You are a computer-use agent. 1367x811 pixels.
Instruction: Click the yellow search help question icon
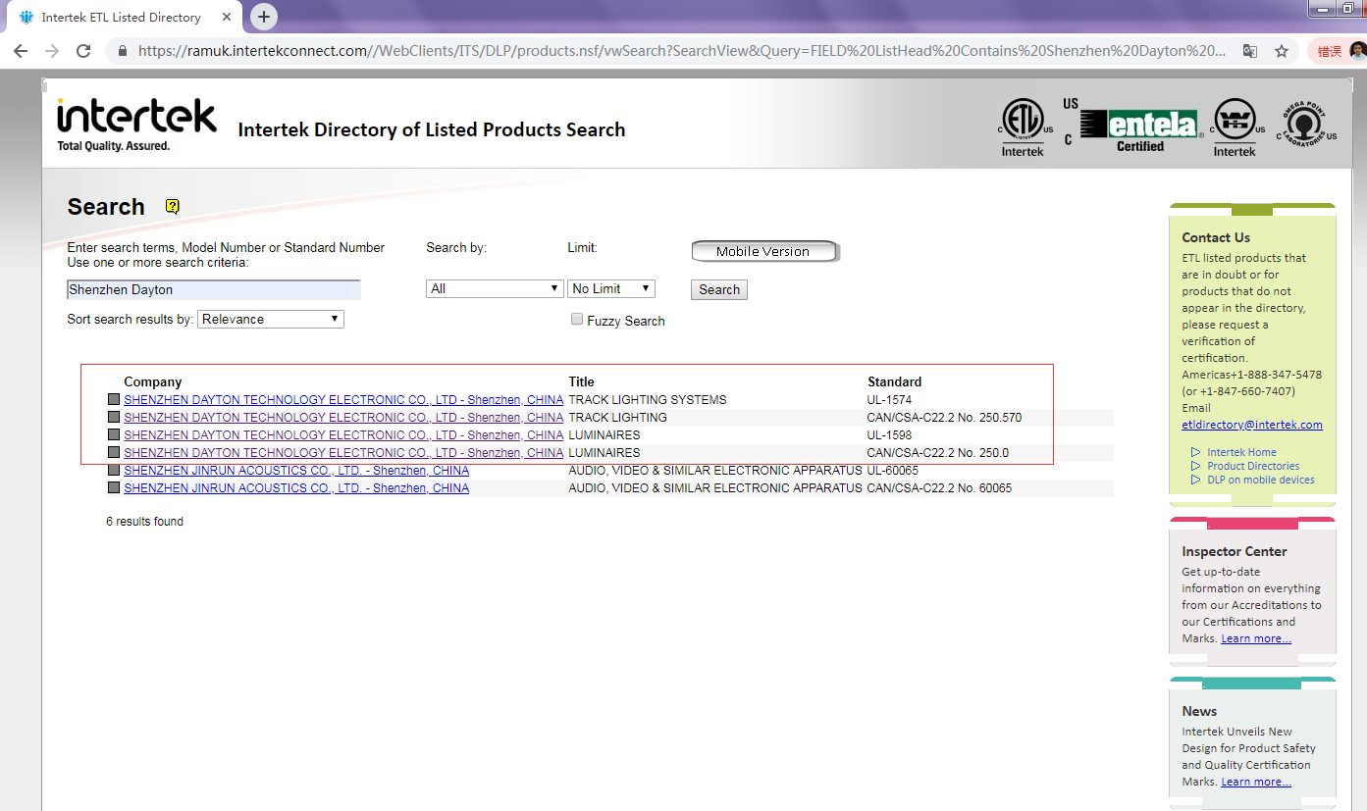173,206
